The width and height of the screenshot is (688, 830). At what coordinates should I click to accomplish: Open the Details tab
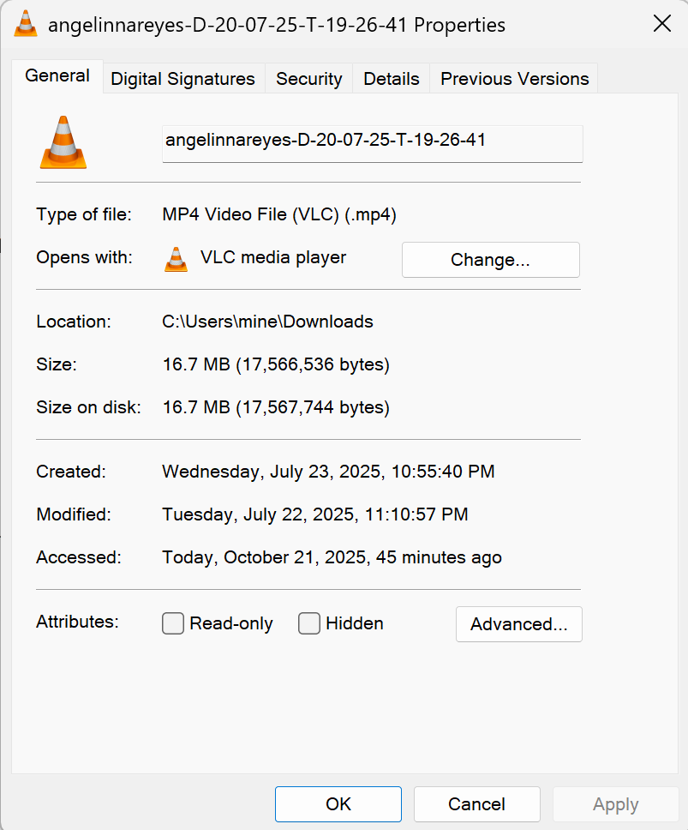[392, 79]
